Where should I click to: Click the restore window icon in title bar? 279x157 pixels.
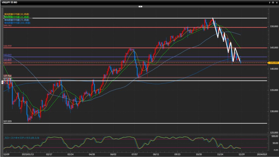click(x=273, y=2)
